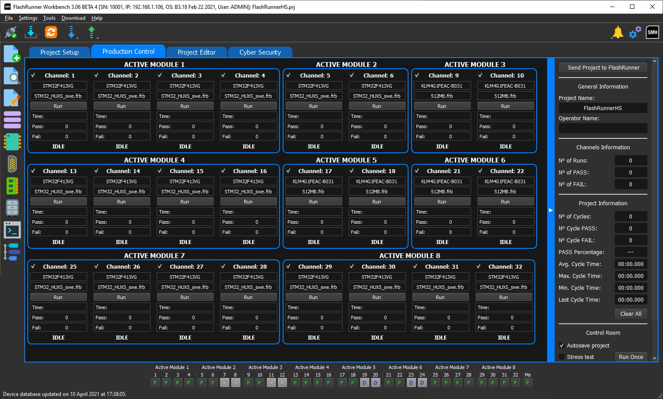663x399 pixels.
Task: Open the Help menu
Action: click(97, 18)
